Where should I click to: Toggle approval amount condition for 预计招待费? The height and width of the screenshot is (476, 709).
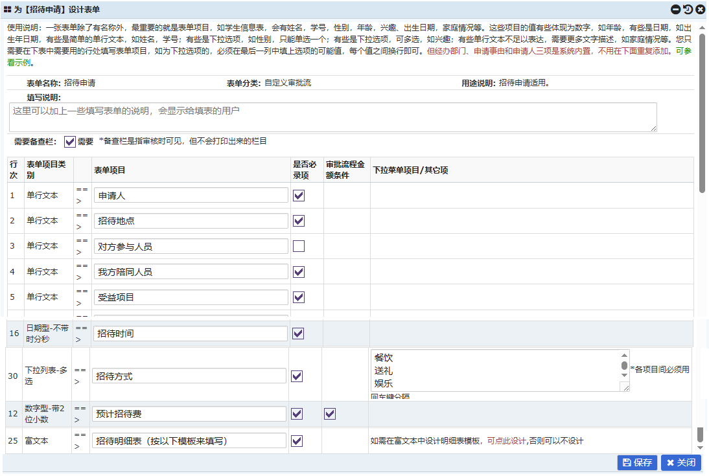click(x=330, y=414)
